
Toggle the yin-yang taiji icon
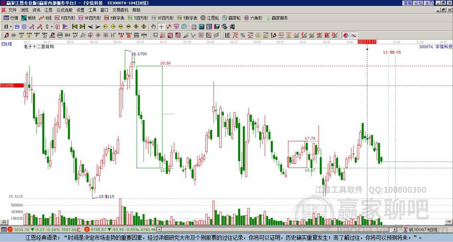click(346, 35)
